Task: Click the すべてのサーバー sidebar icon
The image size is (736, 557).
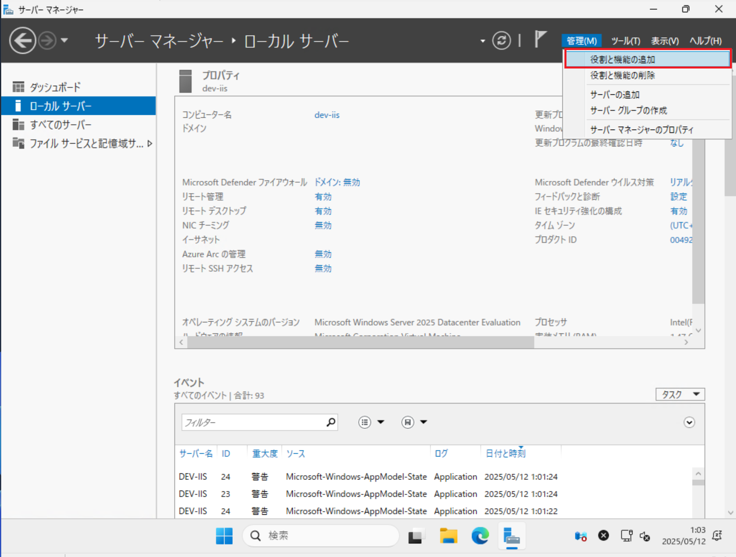Action: (18, 124)
